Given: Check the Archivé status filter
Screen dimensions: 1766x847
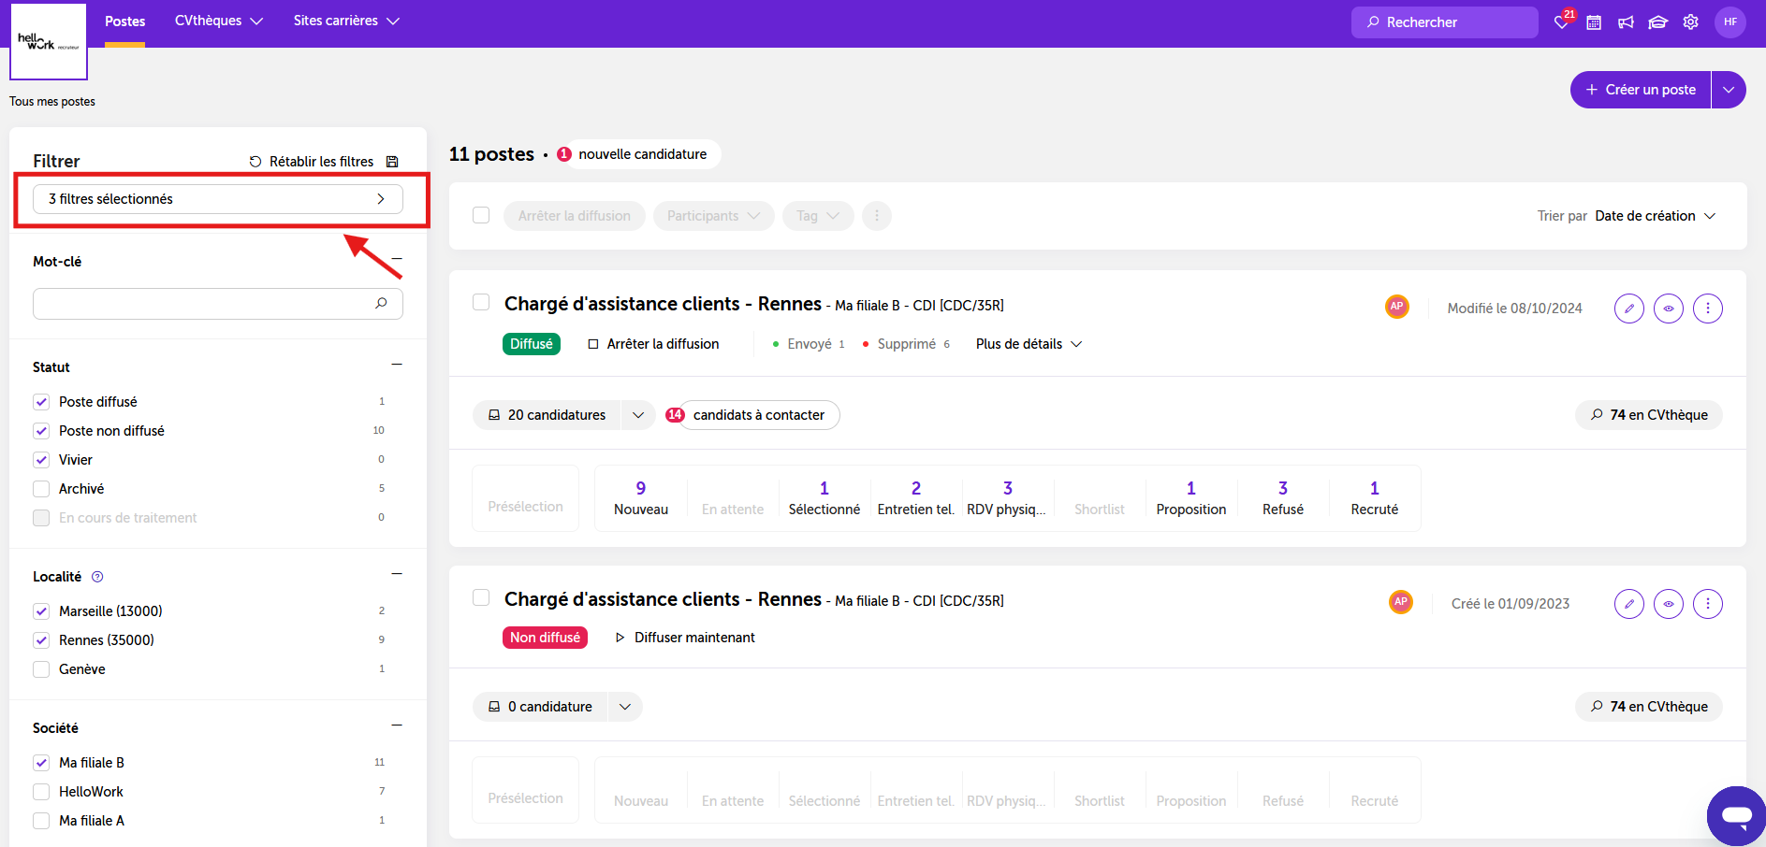Looking at the screenshot, I should tap(41, 489).
